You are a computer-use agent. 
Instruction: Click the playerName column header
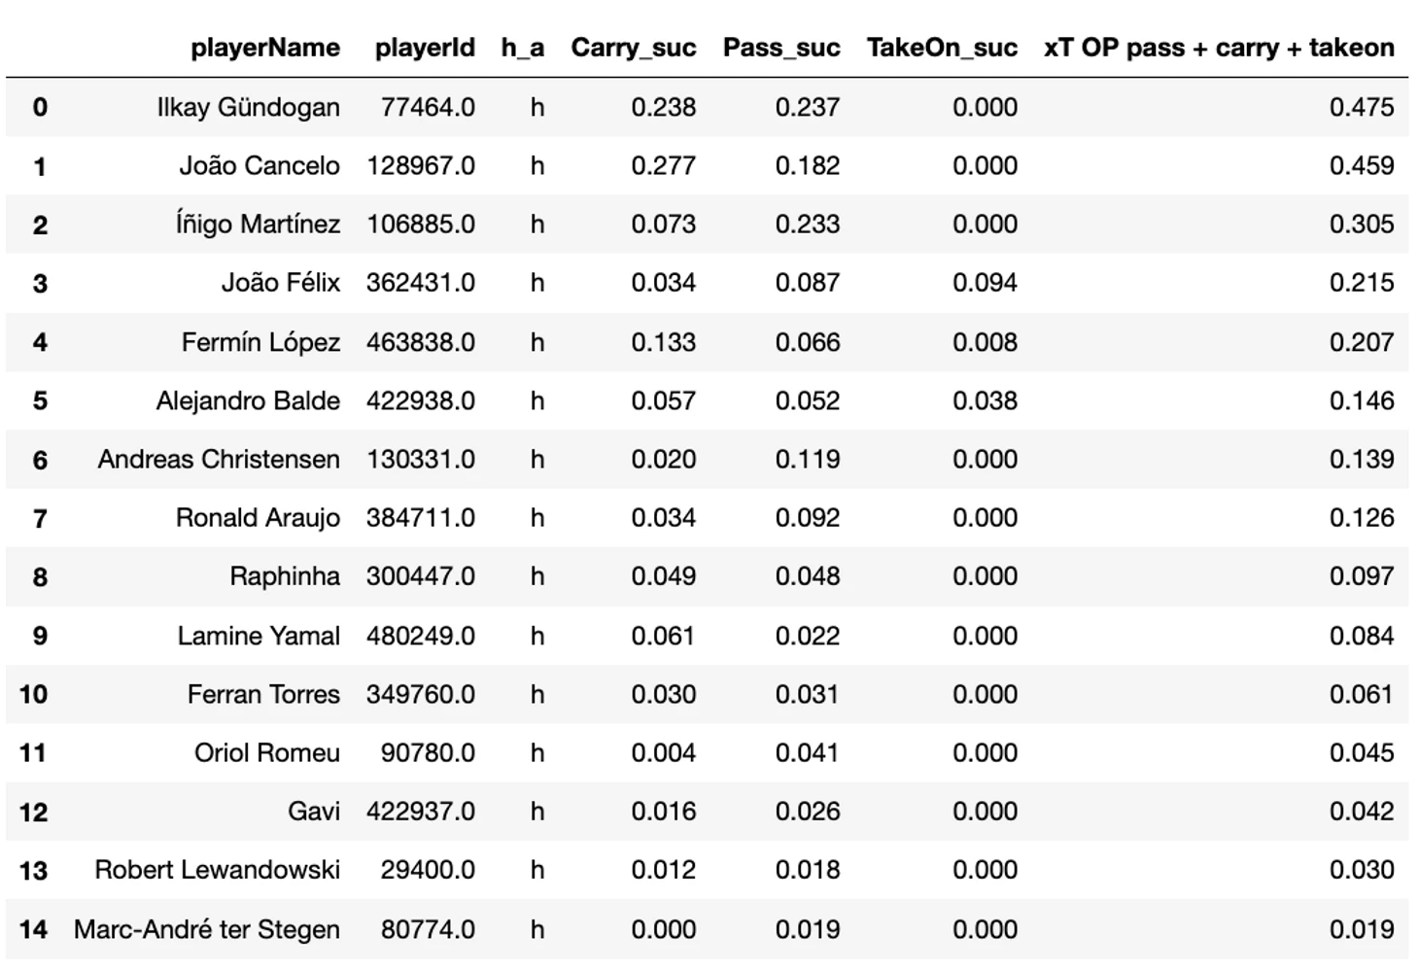click(264, 48)
